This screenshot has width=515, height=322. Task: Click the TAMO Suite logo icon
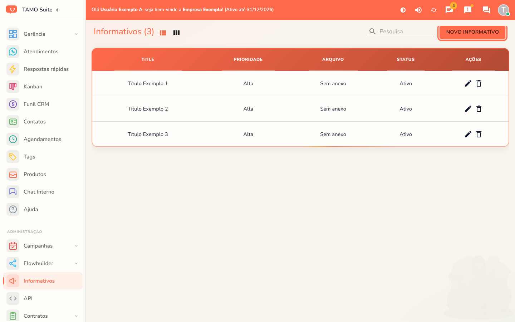coord(11,10)
